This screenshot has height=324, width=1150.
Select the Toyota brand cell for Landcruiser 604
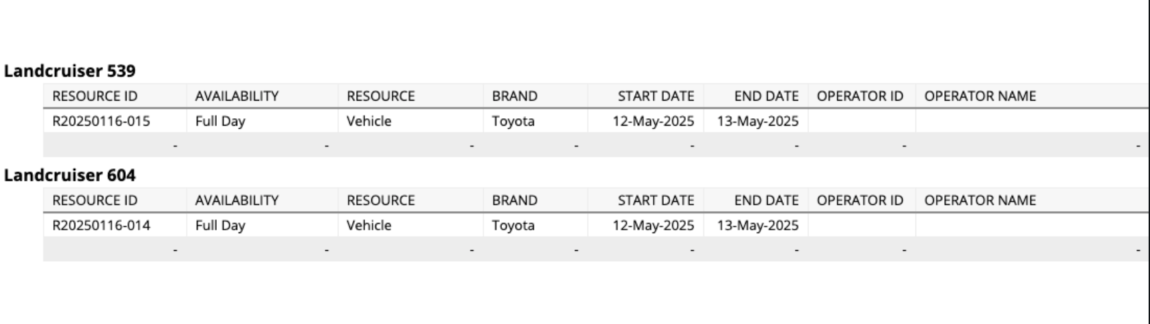click(513, 226)
